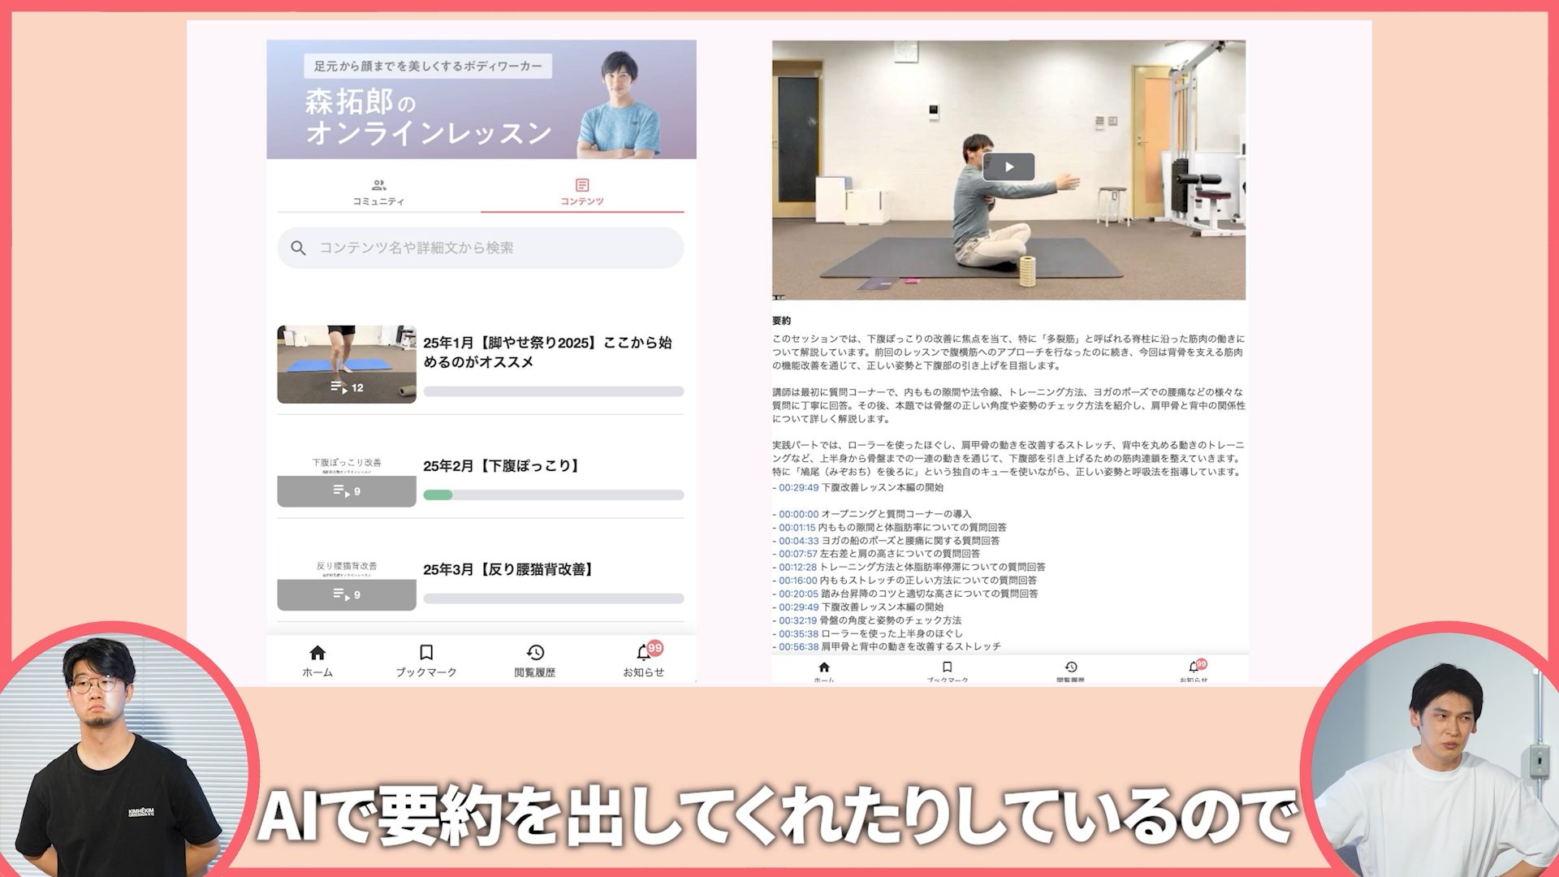Click bookmark icon in right panel nav
The image size is (1559, 877).
click(947, 667)
